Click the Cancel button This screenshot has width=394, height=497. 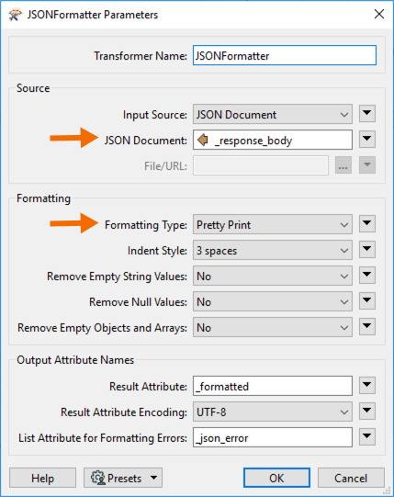(351, 478)
